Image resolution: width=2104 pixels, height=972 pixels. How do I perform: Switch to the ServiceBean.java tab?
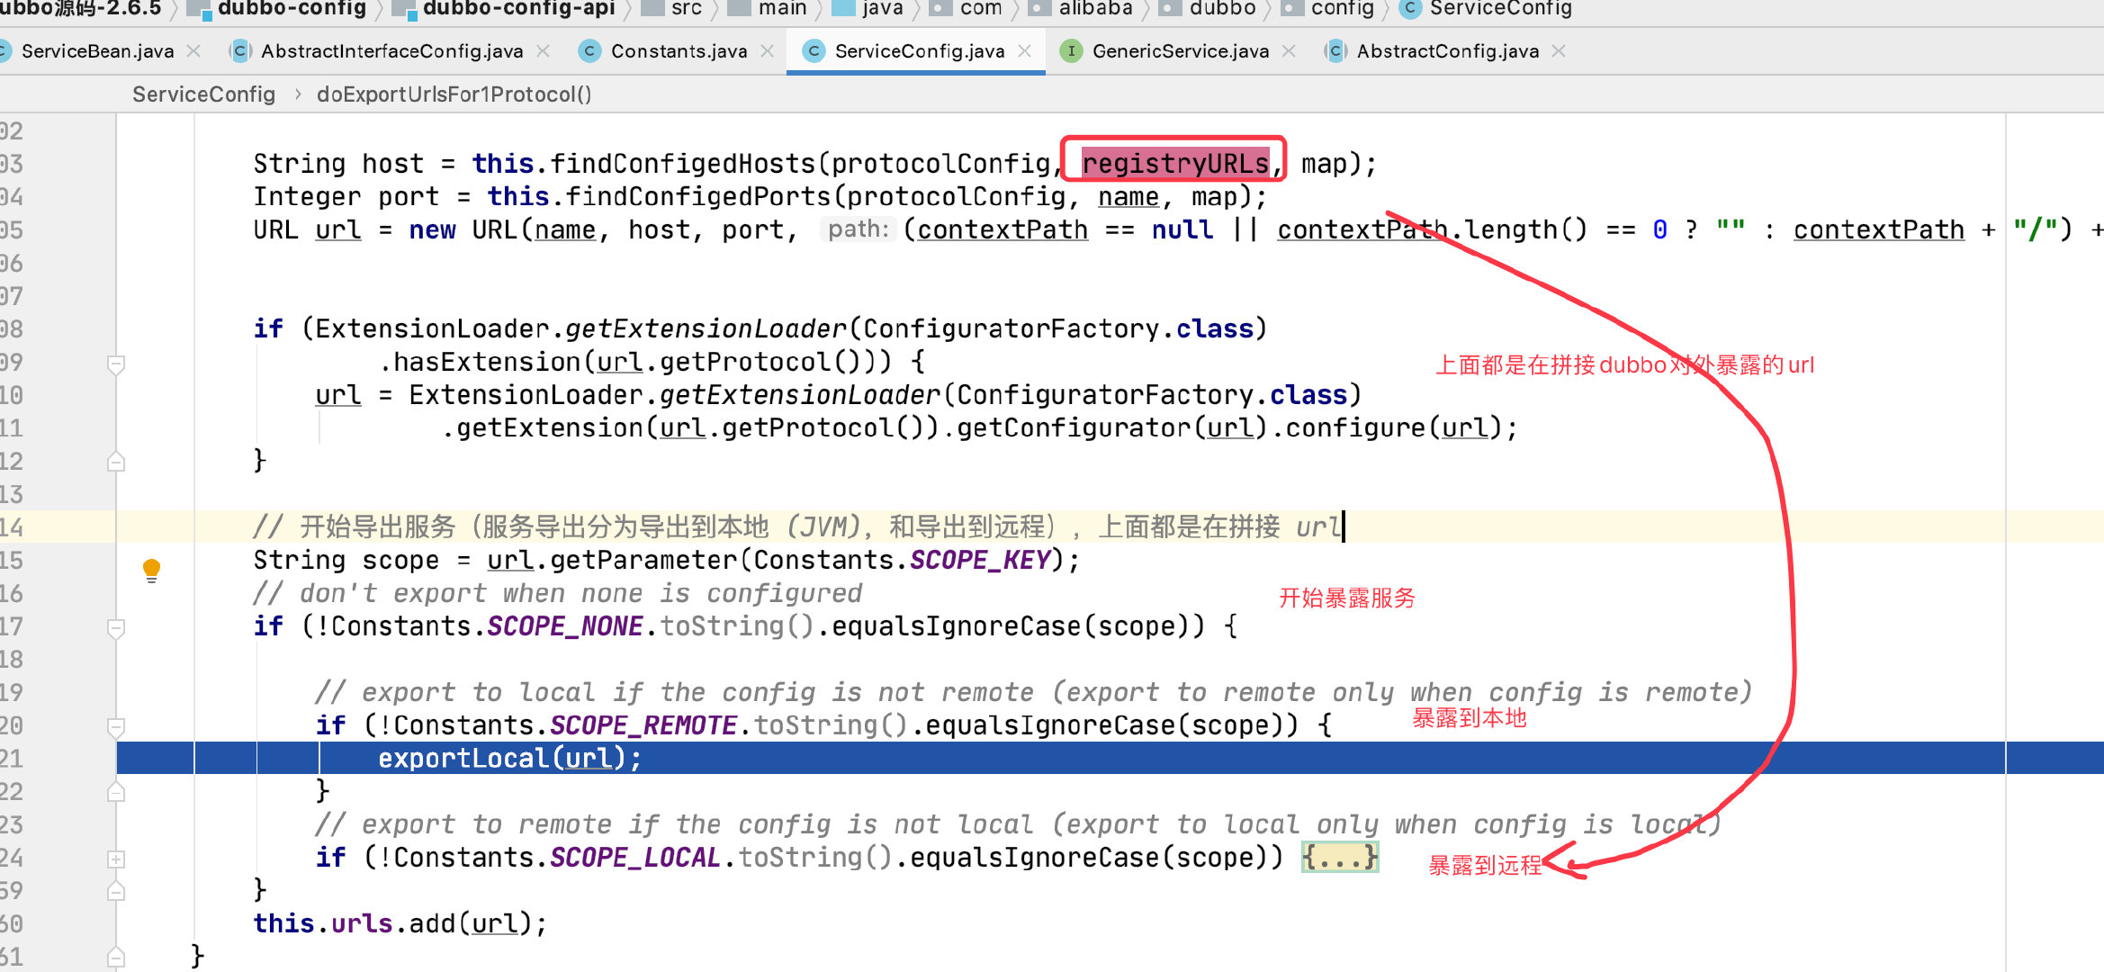(96, 51)
